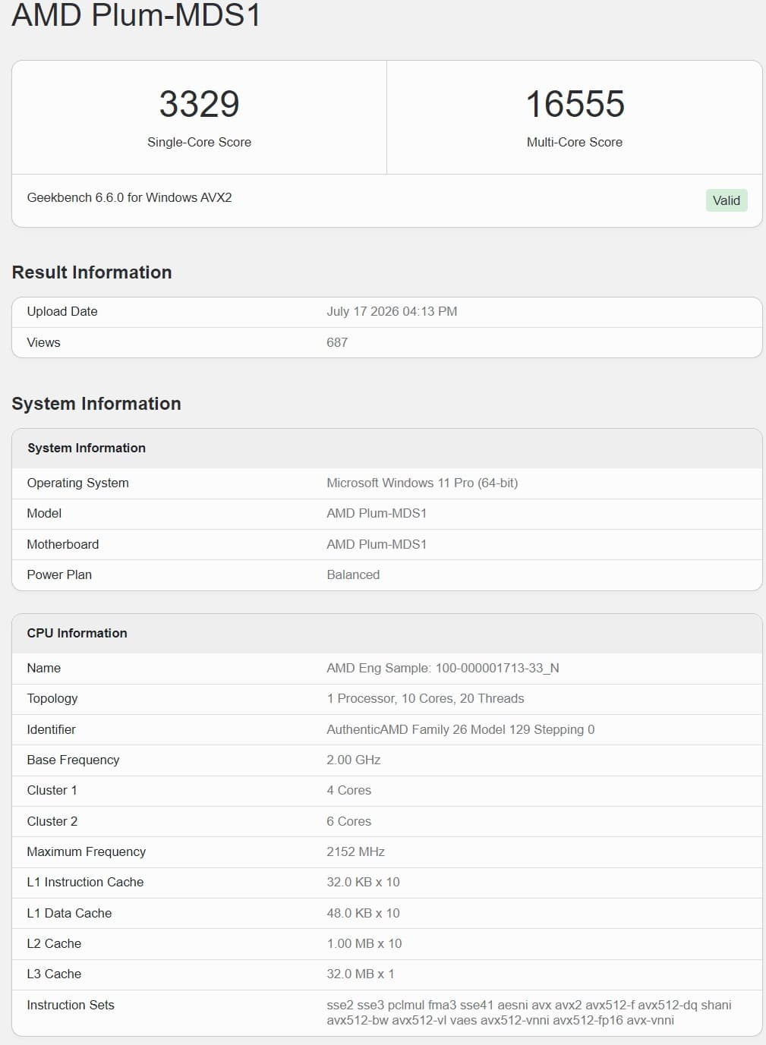Click the AMD Plum-MDS1 page title
The height and width of the screenshot is (1045, 766).
(x=137, y=14)
